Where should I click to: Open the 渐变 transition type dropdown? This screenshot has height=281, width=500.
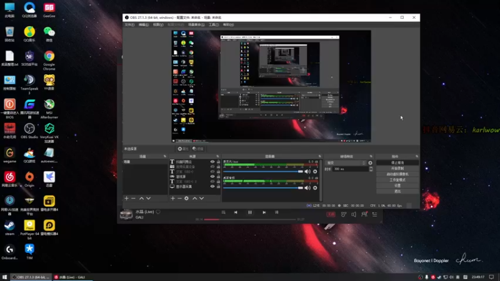coord(346,163)
